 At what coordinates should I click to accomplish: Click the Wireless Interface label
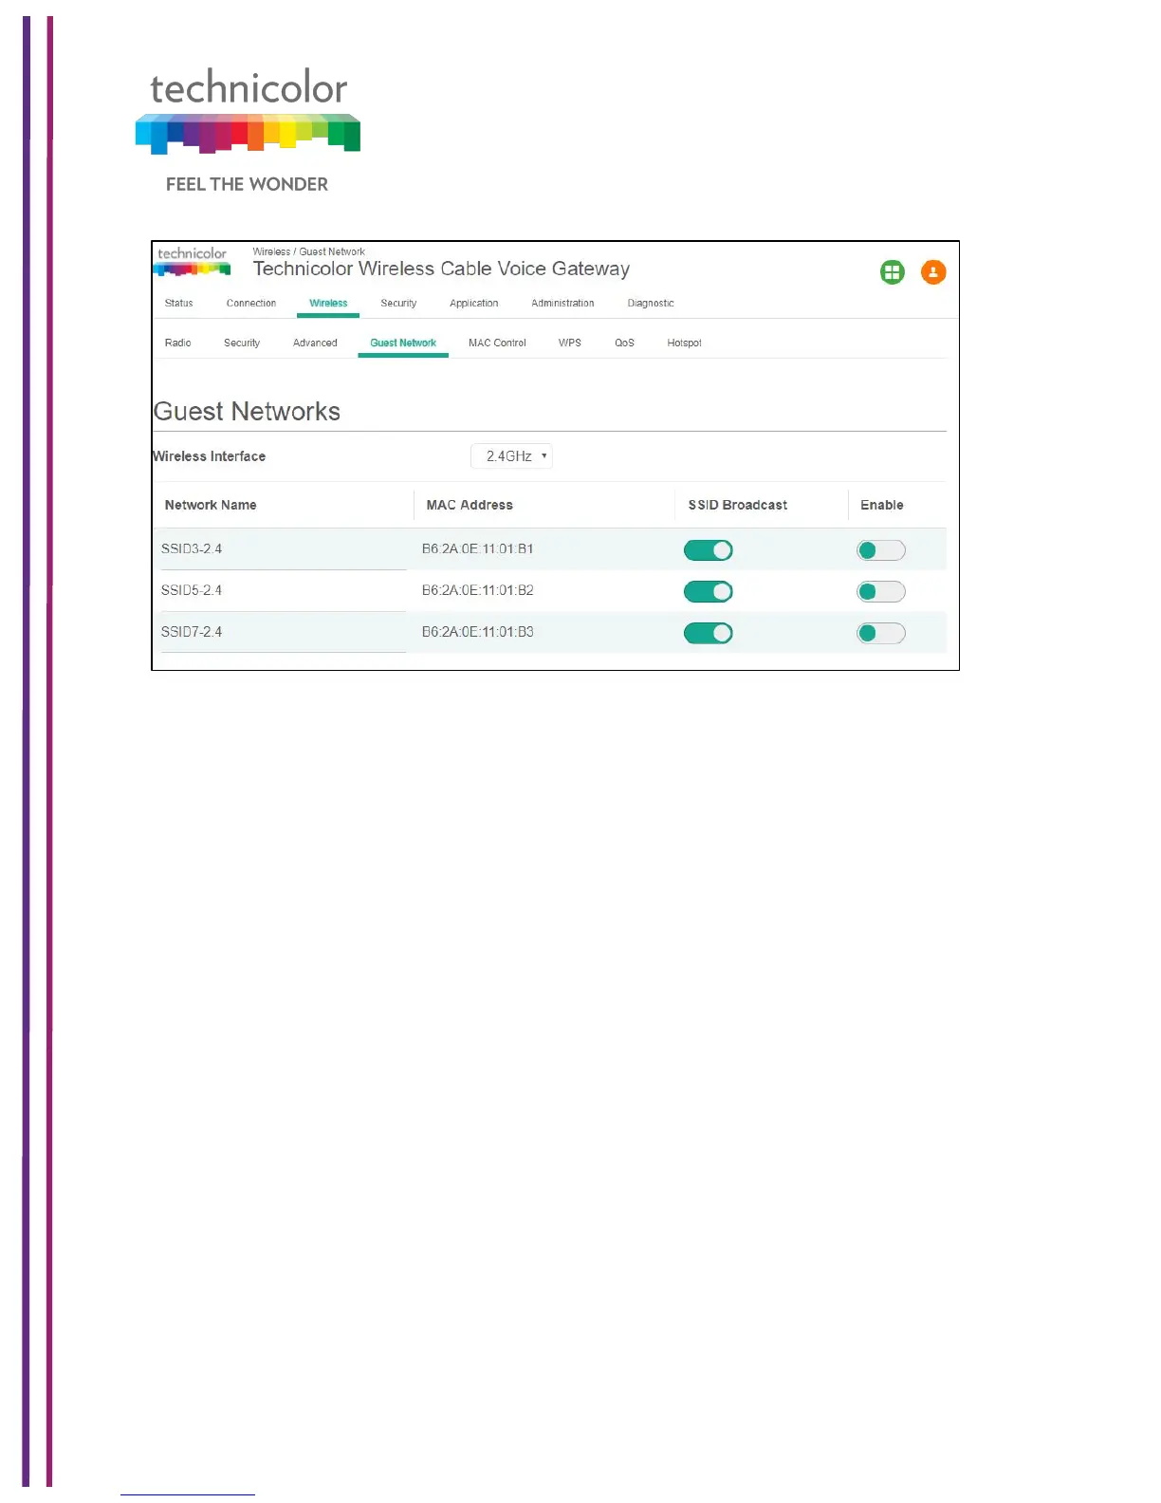click(x=210, y=456)
